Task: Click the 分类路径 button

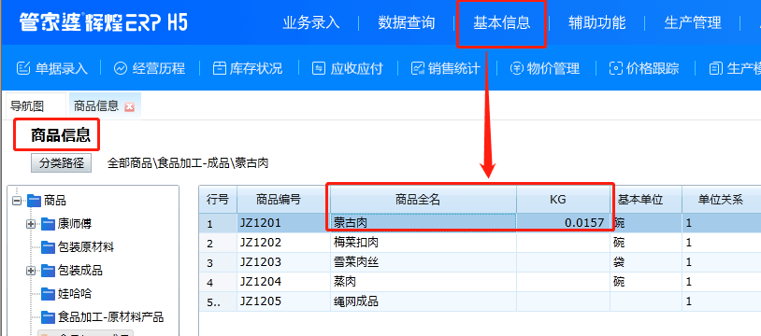Action: 61,163
